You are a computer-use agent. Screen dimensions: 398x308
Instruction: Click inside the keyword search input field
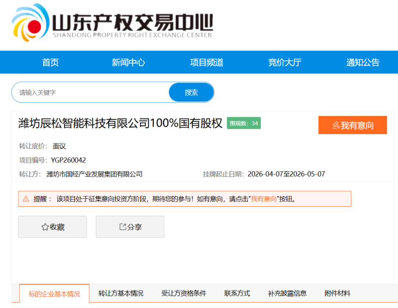tap(74, 92)
